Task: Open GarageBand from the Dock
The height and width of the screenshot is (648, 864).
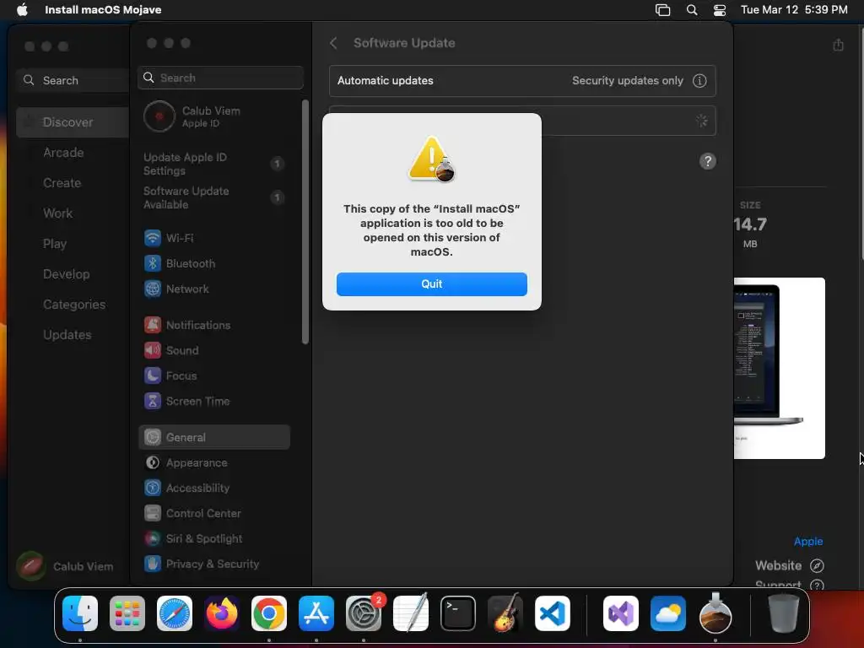Action: click(x=505, y=613)
